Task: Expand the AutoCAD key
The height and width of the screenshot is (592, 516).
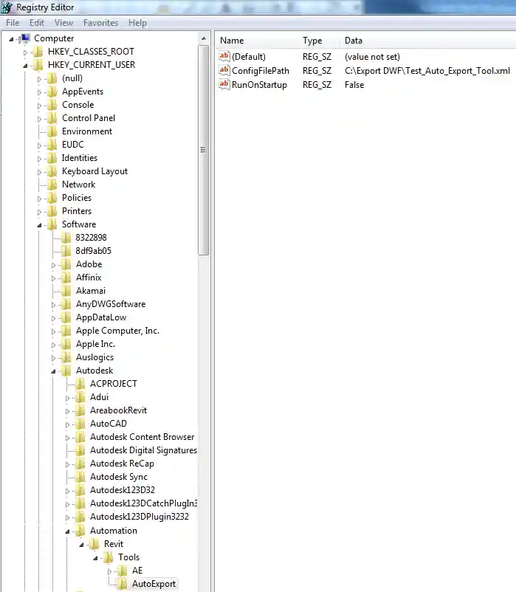Action: tap(67, 424)
